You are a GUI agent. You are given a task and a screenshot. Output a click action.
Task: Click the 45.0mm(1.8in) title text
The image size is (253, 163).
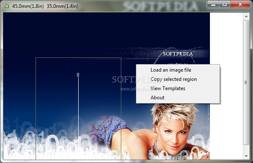[x=28, y=6]
